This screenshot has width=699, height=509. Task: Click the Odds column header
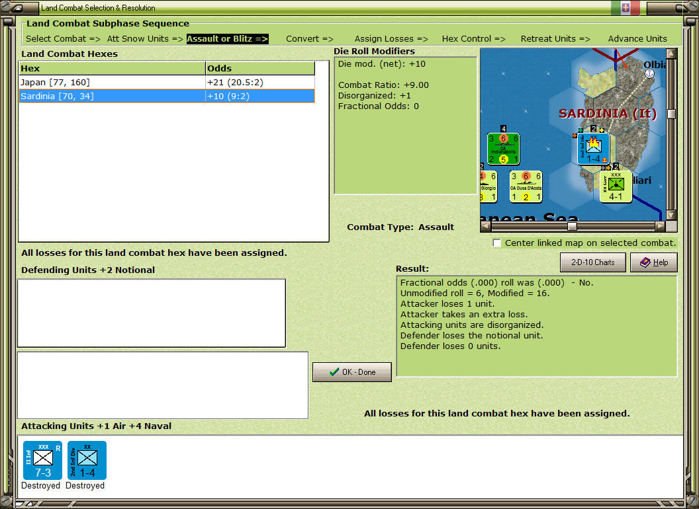[x=260, y=69]
